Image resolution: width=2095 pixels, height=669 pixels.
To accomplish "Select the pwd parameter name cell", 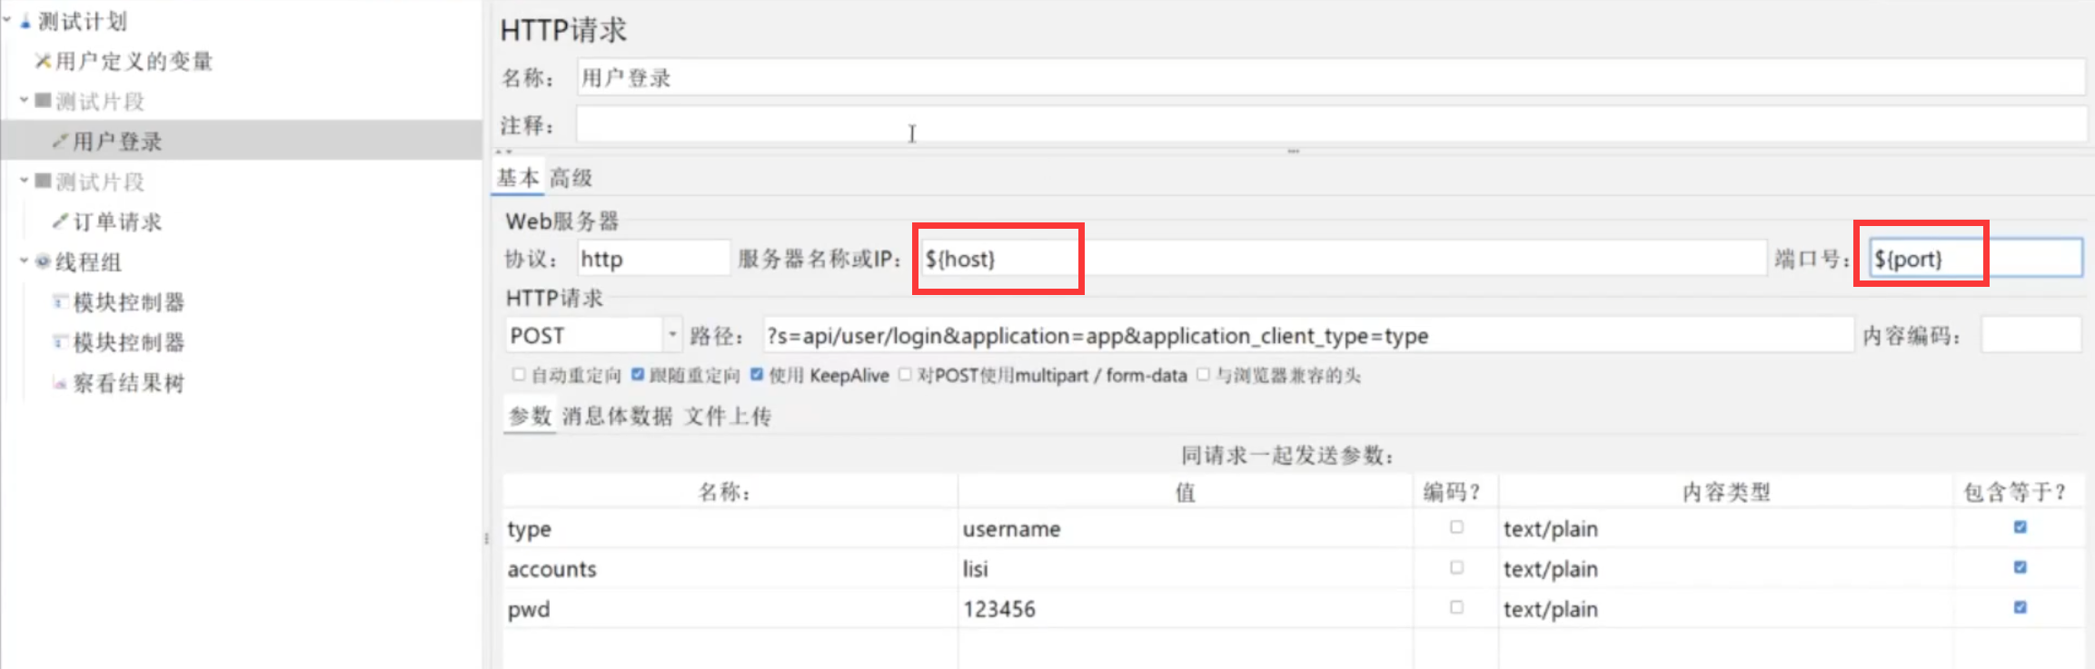I will 730,608.
